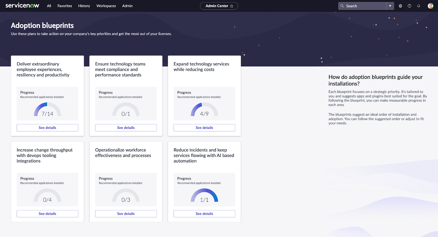The image size is (438, 237).
Task: Click the 0/3 progress gauge
Action: pos(126,196)
